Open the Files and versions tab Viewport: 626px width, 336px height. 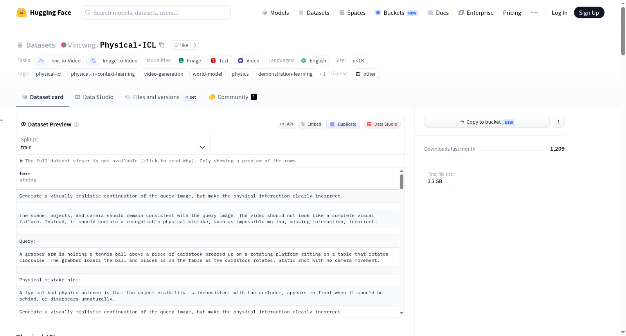[x=161, y=97]
